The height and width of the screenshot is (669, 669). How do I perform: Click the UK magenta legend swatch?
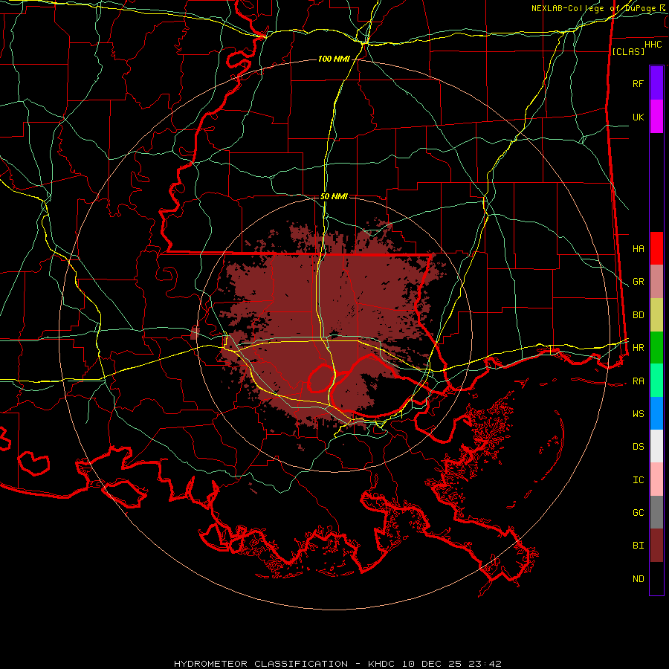[656, 117]
